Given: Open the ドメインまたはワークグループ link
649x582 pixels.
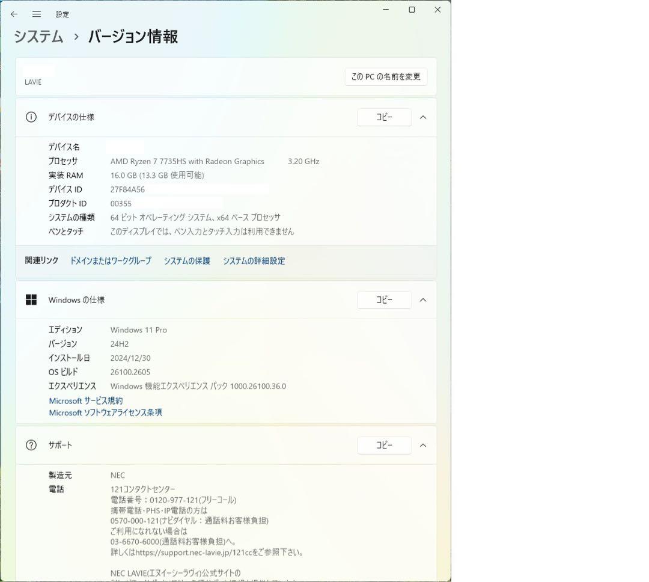Looking at the screenshot, I should pyautogui.click(x=110, y=260).
